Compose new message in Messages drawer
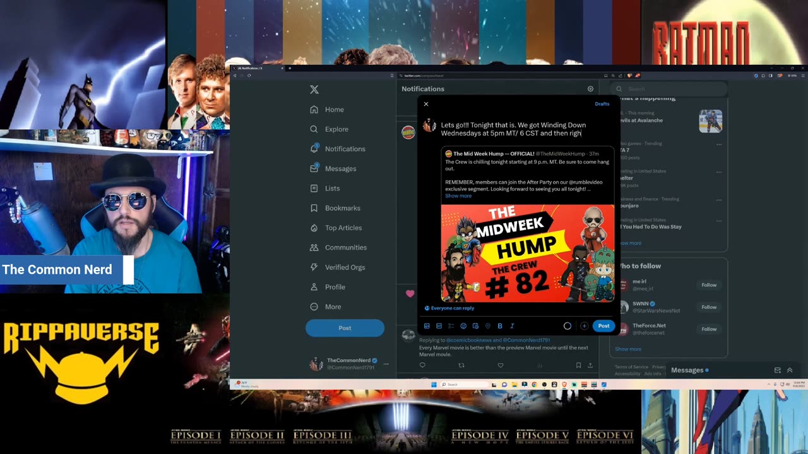This screenshot has width=808, height=454. (778, 370)
